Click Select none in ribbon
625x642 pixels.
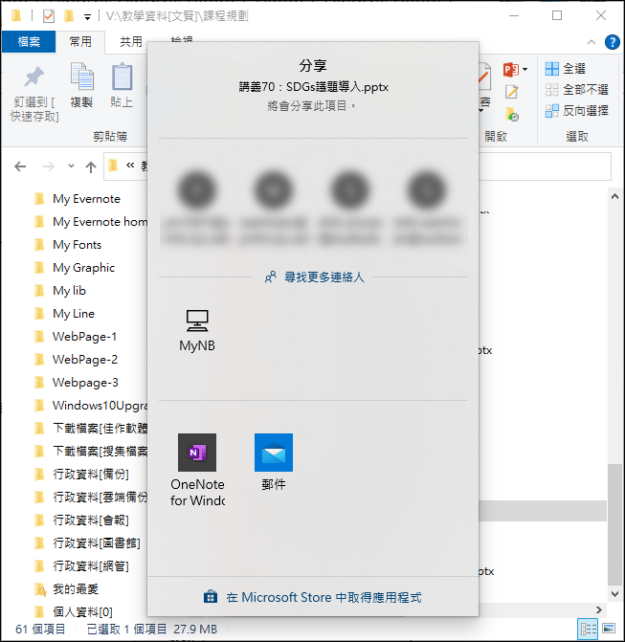(x=577, y=89)
